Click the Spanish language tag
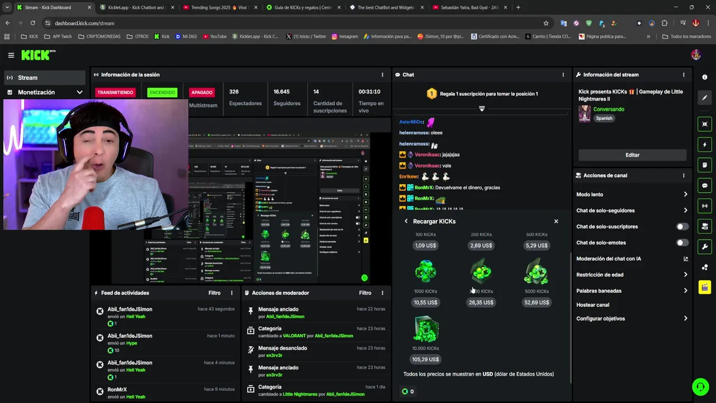Image resolution: width=716 pixels, height=403 pixels. [604, 118]
